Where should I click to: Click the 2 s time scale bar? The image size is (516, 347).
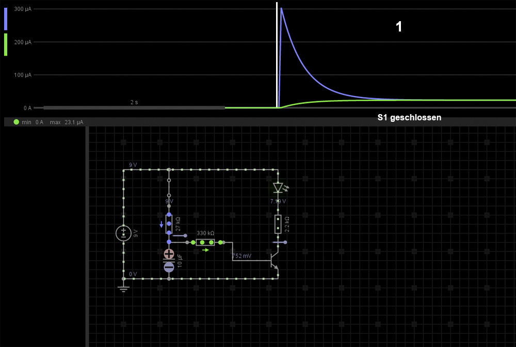134,107
